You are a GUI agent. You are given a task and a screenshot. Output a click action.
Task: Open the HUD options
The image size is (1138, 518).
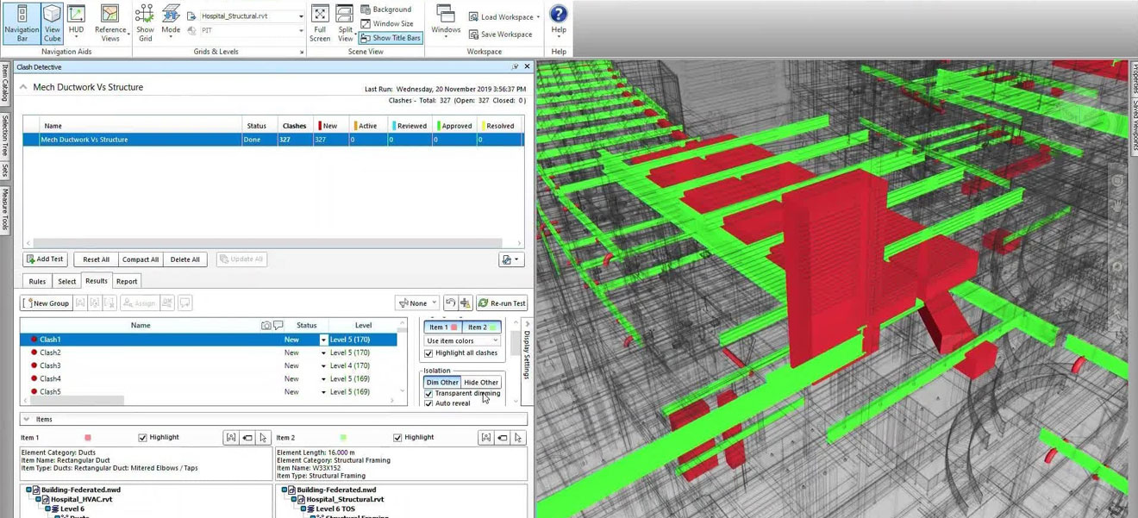coord(77,23)
